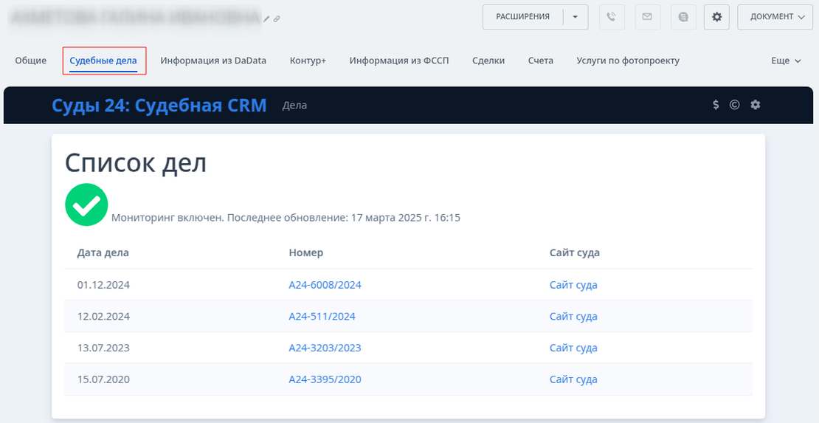Viewport: 819px width, 423px height.
Task: Click the chat message icon button
Action: (683, 17)
